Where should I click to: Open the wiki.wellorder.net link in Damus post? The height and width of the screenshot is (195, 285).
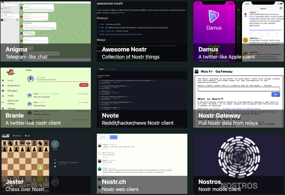click(263, 30)
